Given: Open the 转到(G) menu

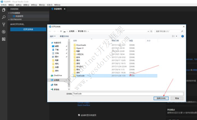Looking at the screenshot, I should (34, 5).
